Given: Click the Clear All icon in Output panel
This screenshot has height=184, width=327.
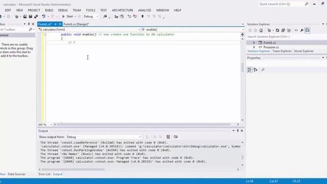Looking at the screenshot, I should pyautogui.click(x=168, y=137).
